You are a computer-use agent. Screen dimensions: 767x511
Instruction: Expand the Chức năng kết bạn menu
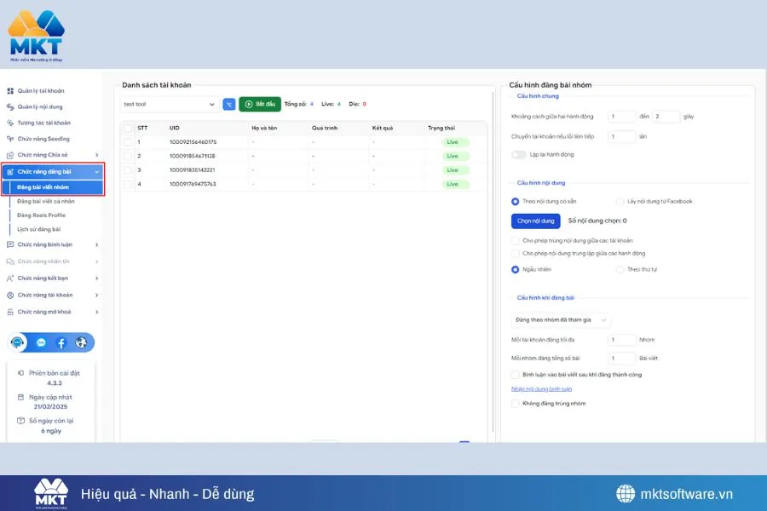(51, 278)
